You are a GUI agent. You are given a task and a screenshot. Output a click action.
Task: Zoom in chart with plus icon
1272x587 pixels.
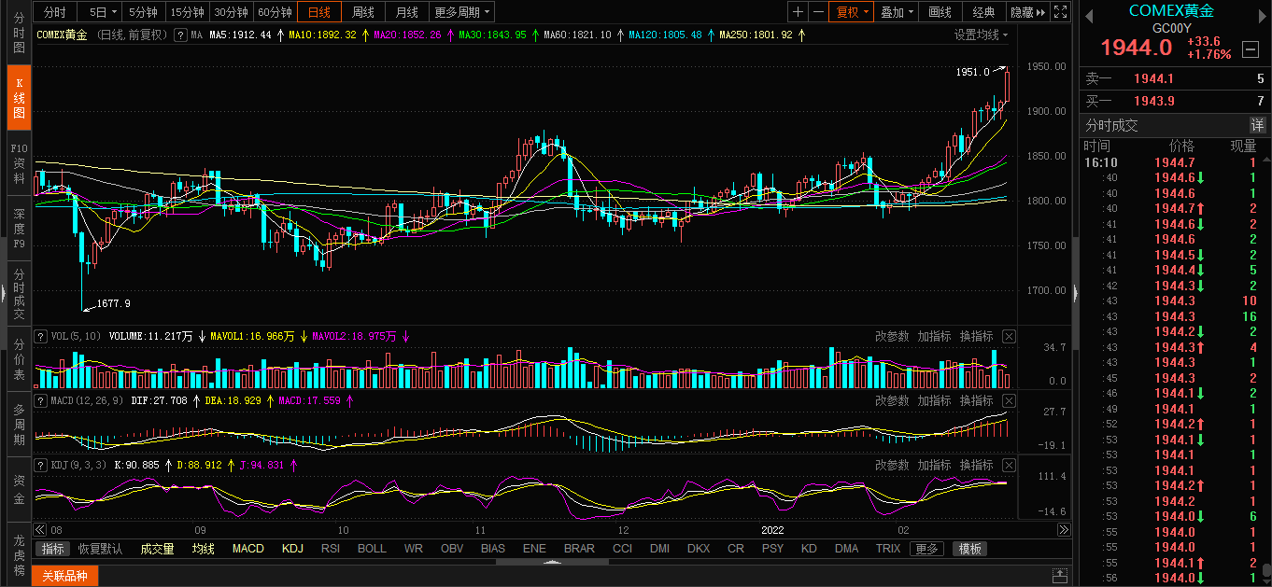point(798,12)
